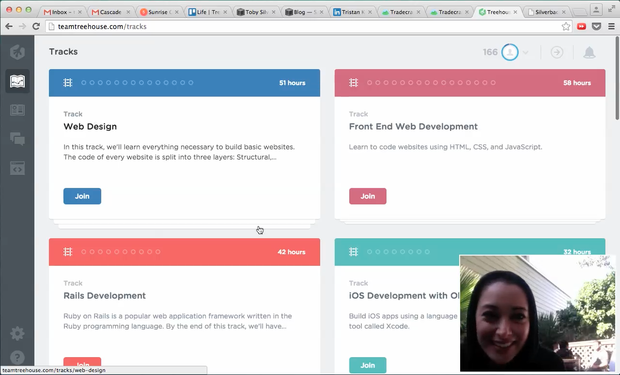Open the Forum chat icon in the sidebar
Image resolution: width=620 pixels, height=375 pixels.
point(17,139)
